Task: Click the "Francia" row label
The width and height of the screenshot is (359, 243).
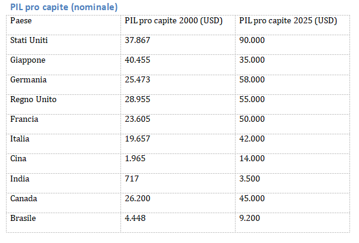Action: 24,119
